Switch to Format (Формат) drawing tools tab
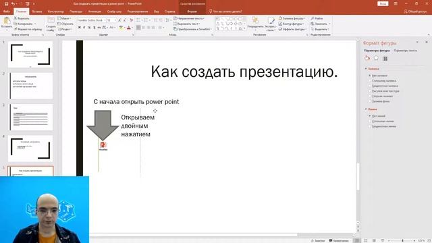Image resolution: width=432 pixels, height=243 pixels. (x=192, y=11)
